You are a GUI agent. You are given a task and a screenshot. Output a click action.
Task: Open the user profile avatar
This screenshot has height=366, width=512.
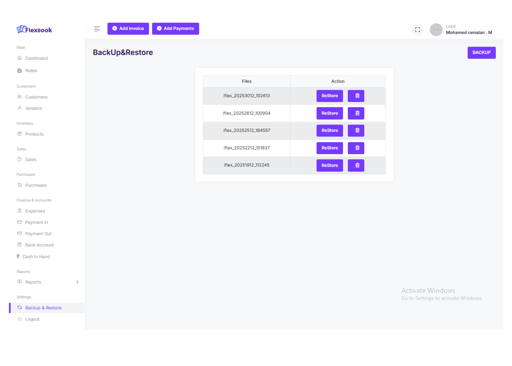coord(436,30)
